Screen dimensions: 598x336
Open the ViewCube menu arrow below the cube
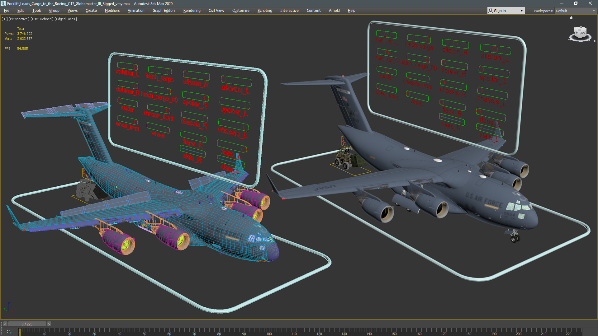[594, 41]
